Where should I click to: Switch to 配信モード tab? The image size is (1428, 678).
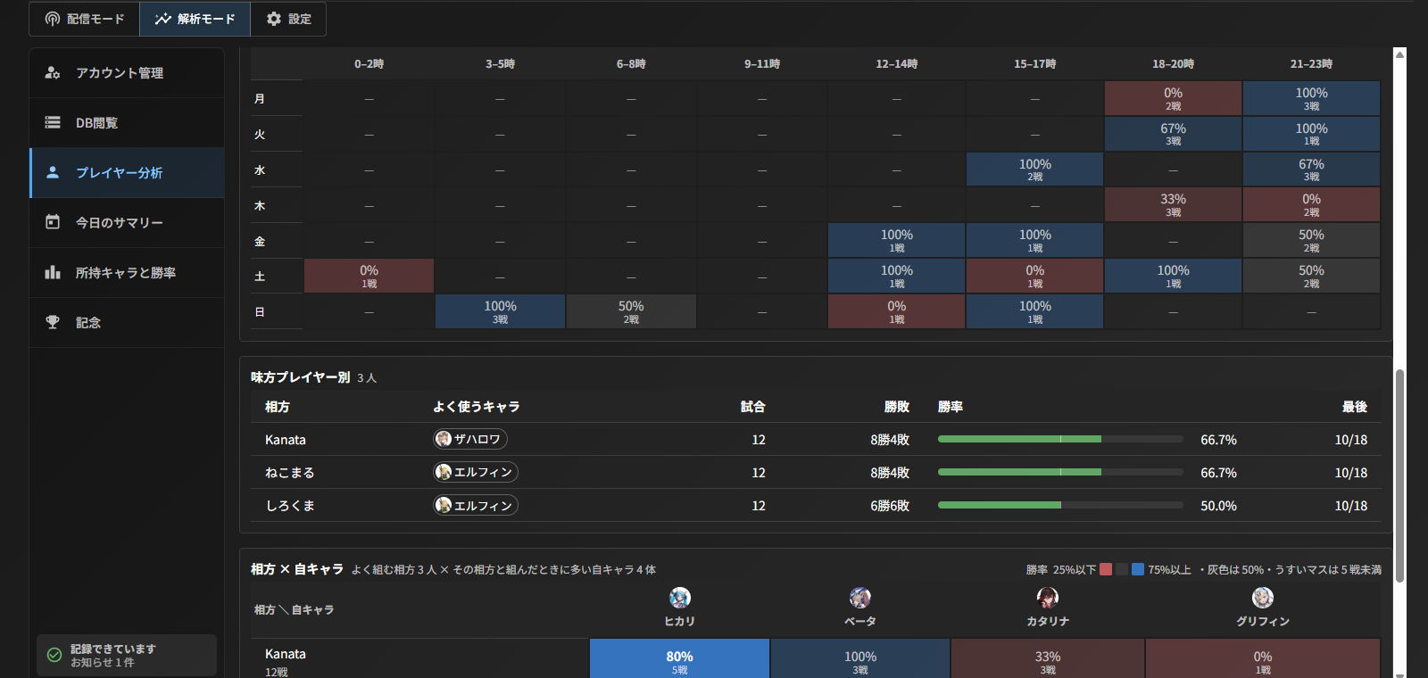coord(85,19)
